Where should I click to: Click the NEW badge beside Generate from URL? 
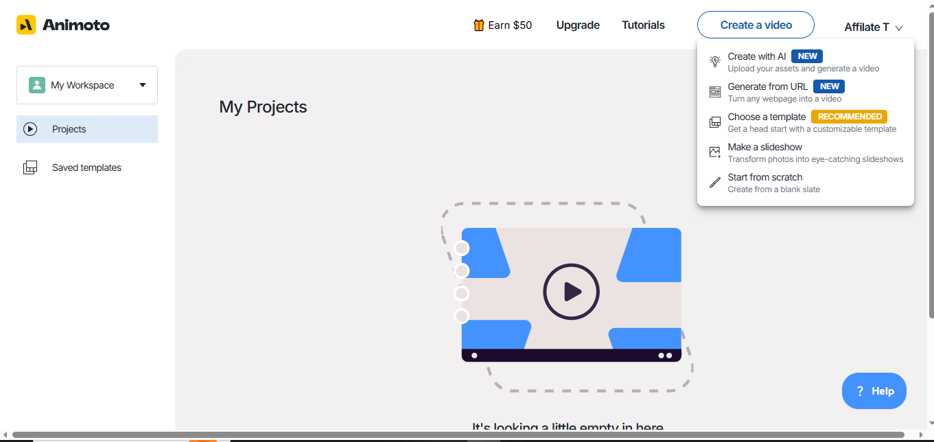[x=829, y=86]
